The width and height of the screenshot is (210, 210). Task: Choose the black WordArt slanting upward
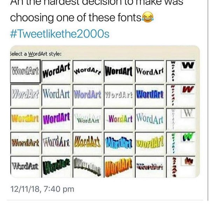click(x=56, y=71)
